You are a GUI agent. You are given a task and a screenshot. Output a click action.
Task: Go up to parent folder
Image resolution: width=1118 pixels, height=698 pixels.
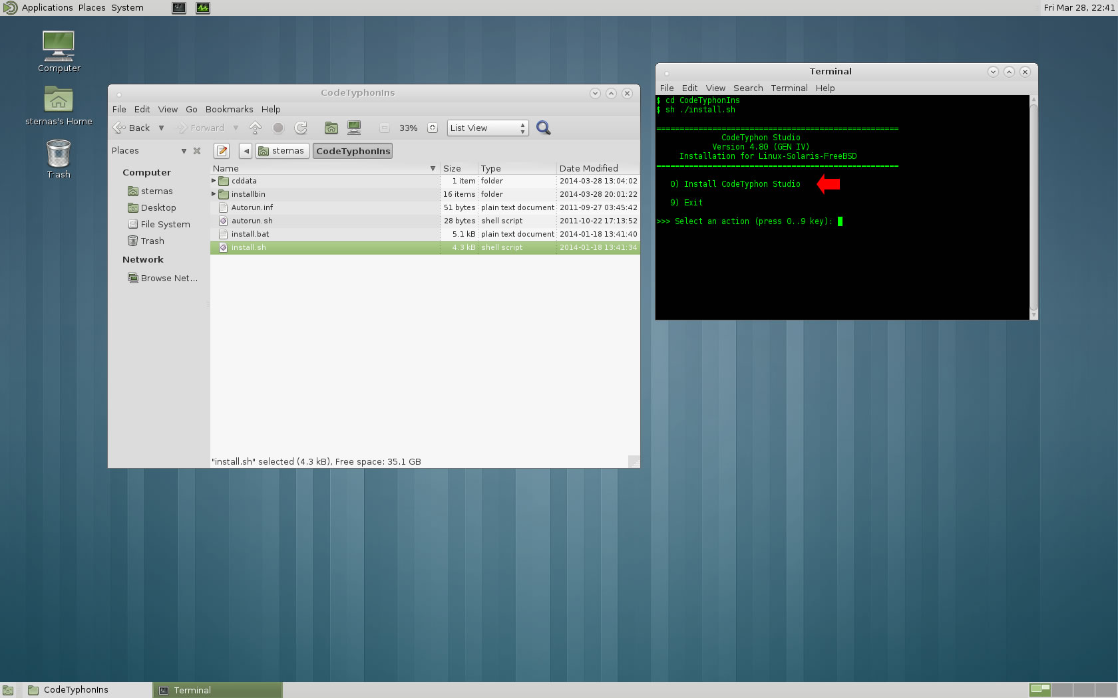[x=255, y=128]
